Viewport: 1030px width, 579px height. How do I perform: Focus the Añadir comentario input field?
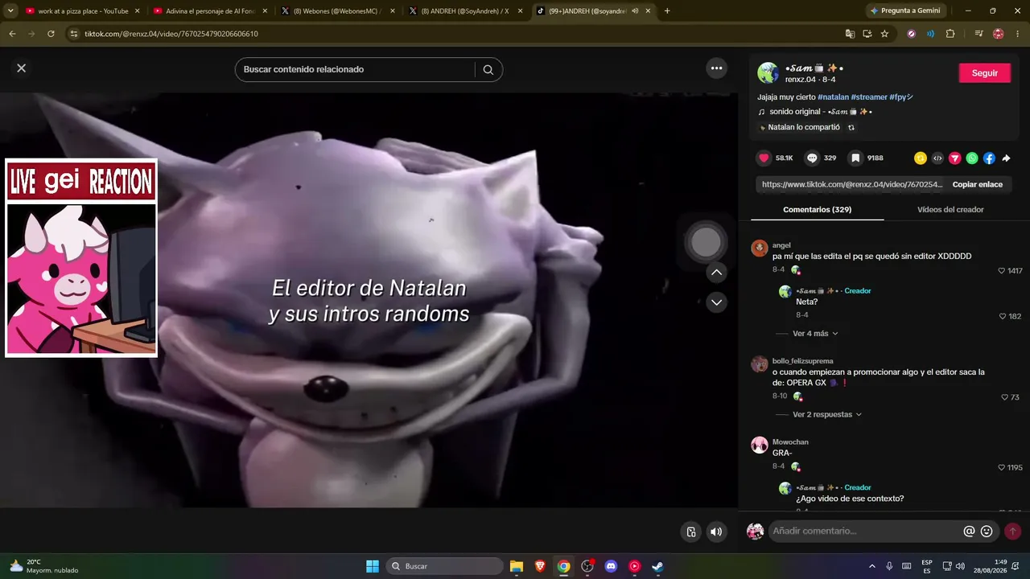click(865, 532)
